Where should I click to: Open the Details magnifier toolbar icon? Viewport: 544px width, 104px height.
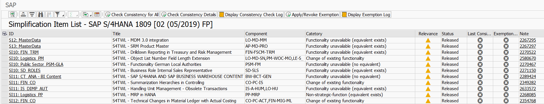[12, 14]
